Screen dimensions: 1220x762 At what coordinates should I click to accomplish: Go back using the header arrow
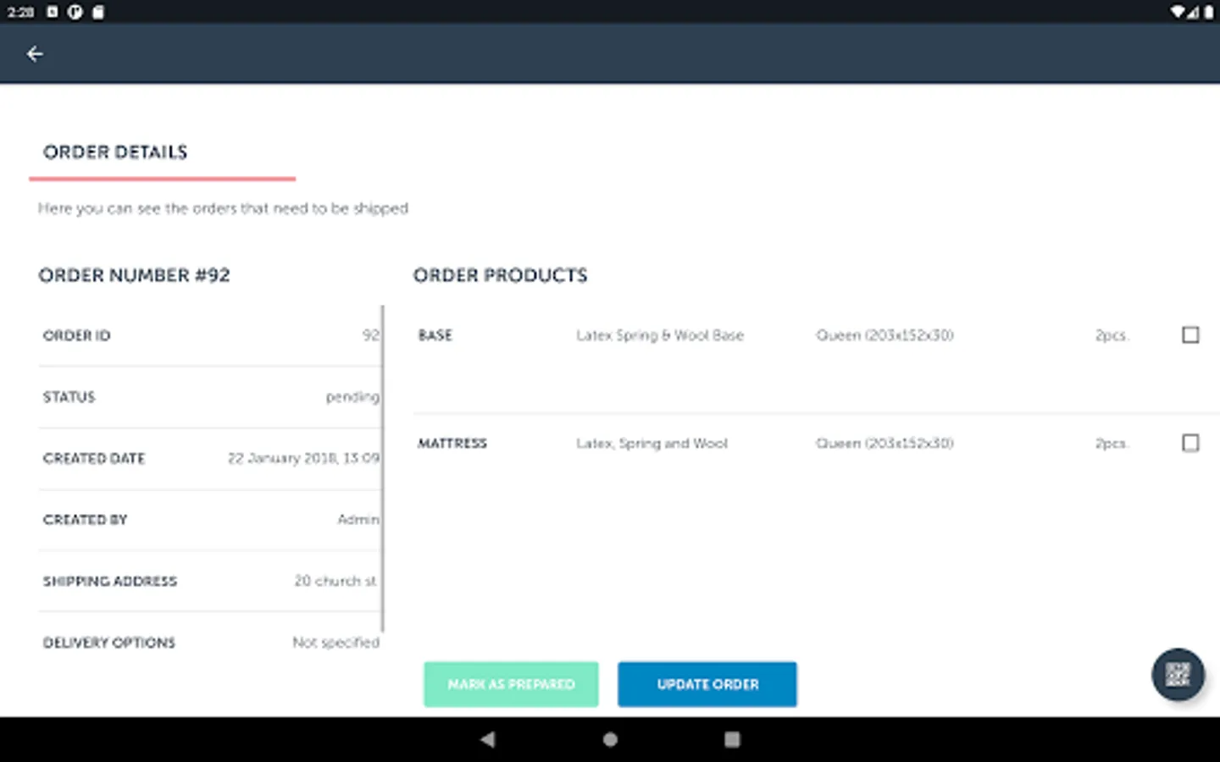(x=35, y=54)
